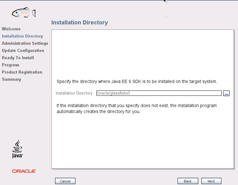Click the 'Specify the directory' instruction text
The width and height of the screenshot is (238, 185).
tap(137, 81)
